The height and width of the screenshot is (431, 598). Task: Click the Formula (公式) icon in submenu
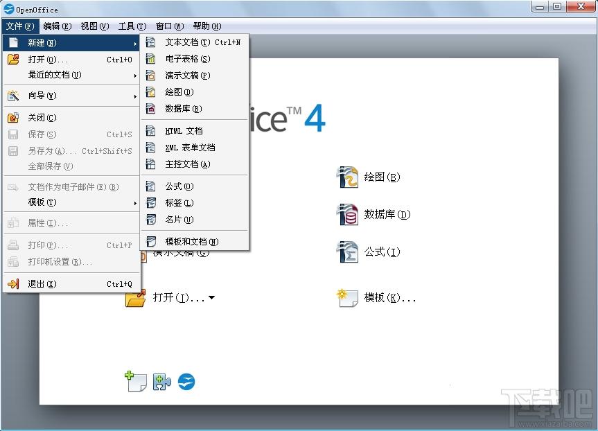pyautogui.click(x=150, y=186)
